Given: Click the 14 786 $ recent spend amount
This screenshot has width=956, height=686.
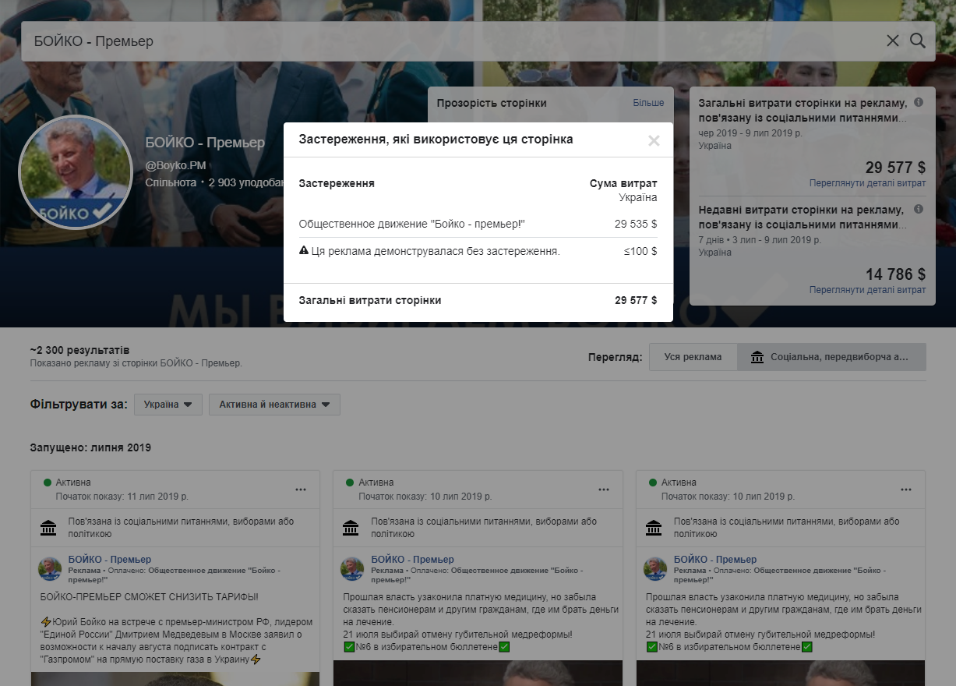Looking at the screenshot, I should coord(895,274).
